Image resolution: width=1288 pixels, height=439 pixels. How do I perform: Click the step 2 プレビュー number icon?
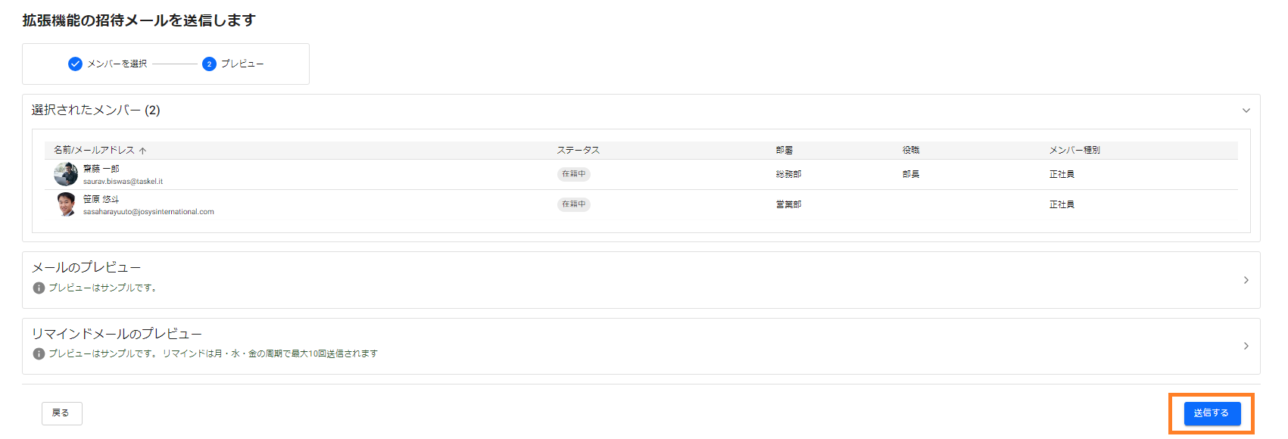click(x=209, y=64)
